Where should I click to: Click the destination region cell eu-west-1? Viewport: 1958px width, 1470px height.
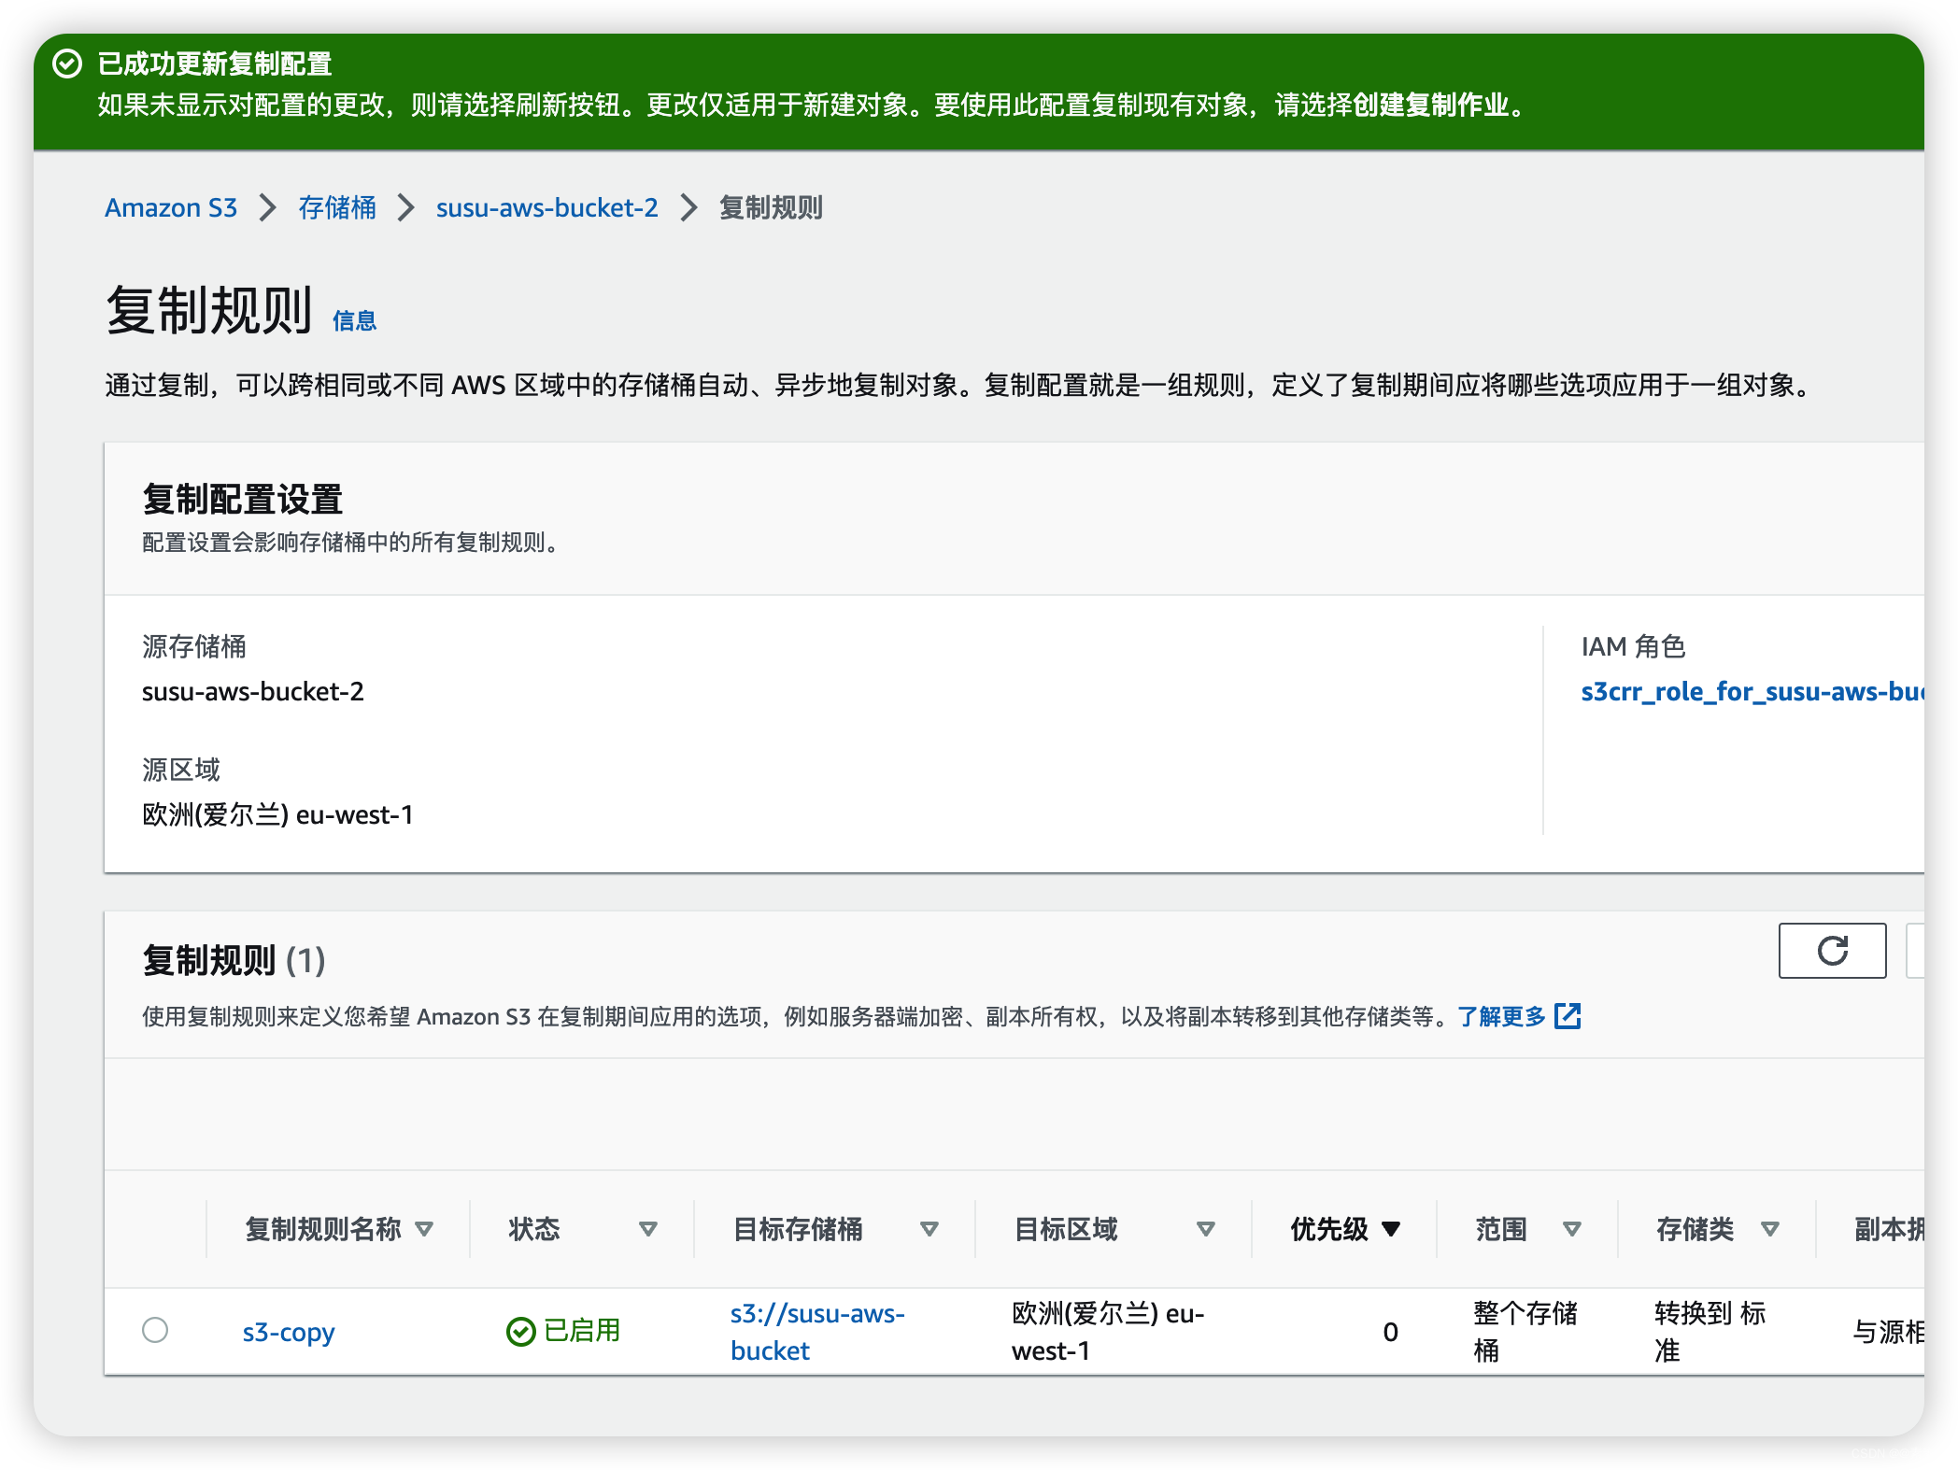pyautogui.click(x=1108, y=1332)
